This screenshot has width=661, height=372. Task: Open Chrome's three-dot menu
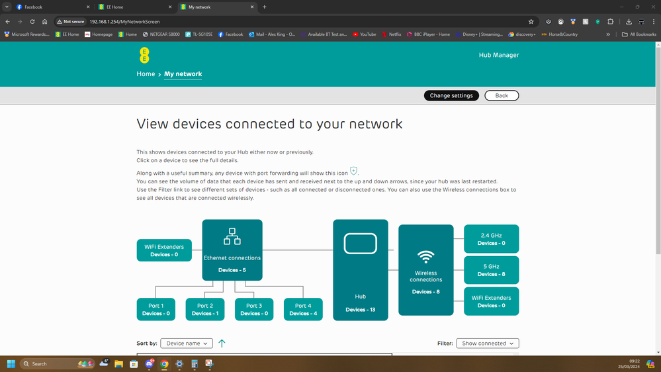654,21
